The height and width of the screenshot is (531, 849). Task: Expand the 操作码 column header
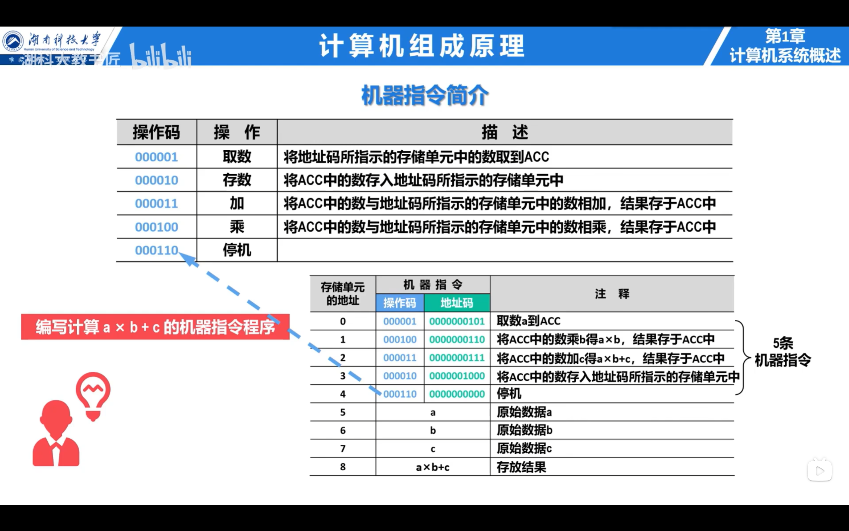click(400, 302)
